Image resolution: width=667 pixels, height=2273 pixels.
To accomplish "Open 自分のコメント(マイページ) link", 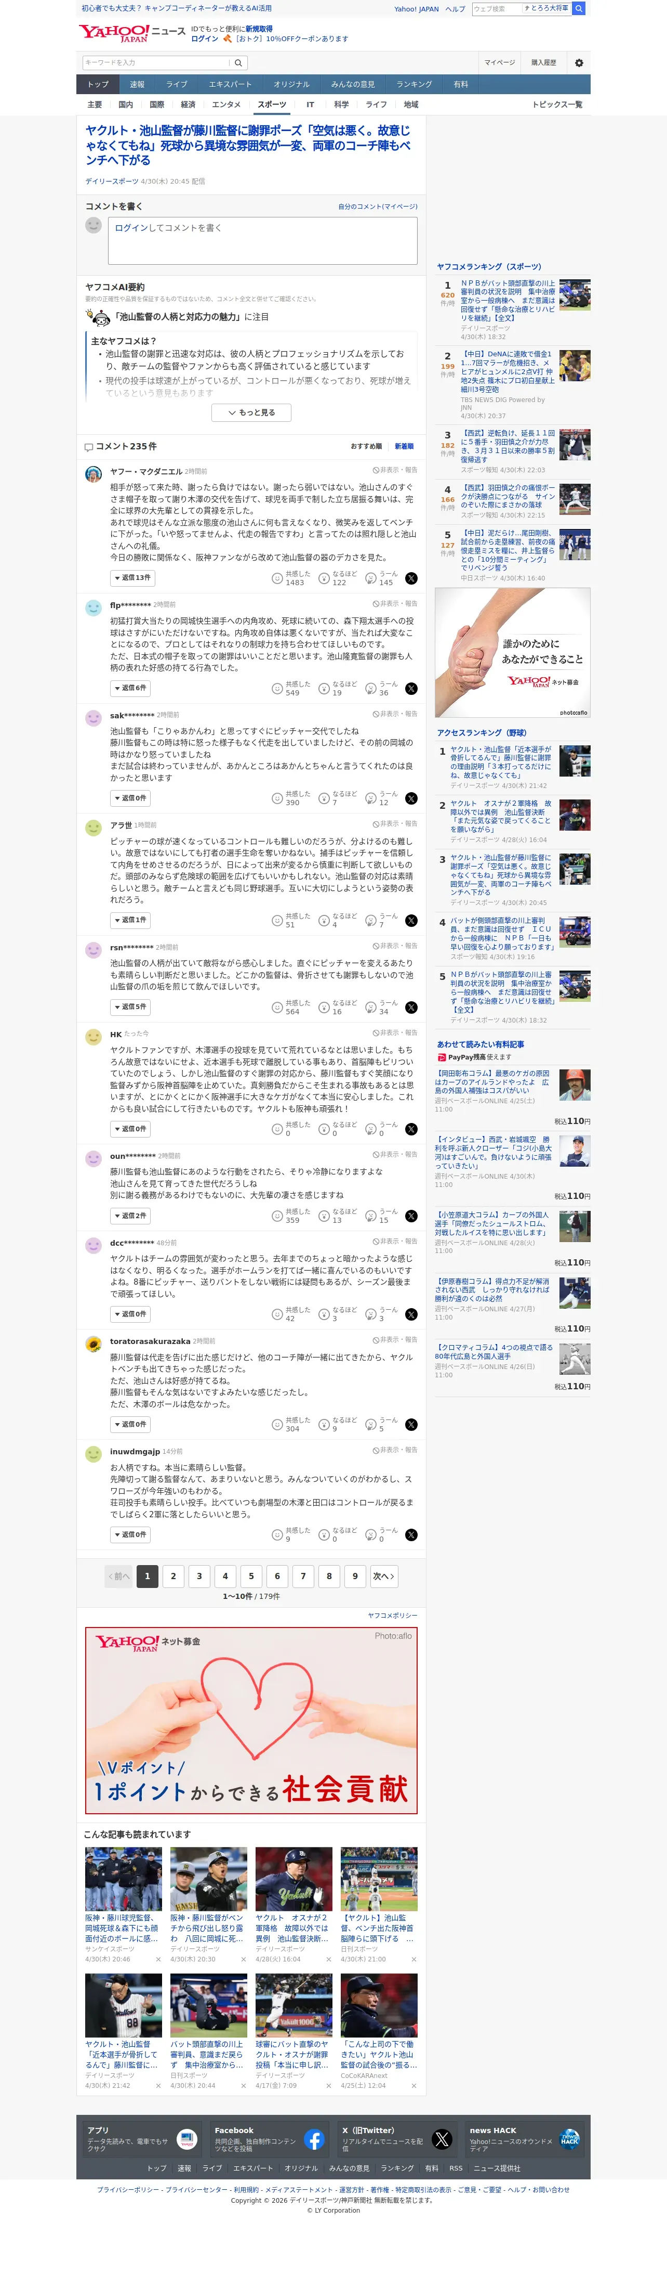I will [378, 206].
